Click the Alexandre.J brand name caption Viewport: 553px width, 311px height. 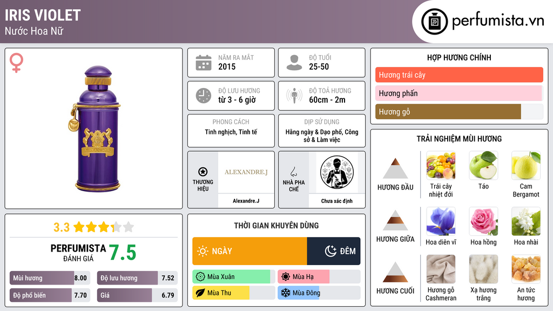(x=246, y=201)
